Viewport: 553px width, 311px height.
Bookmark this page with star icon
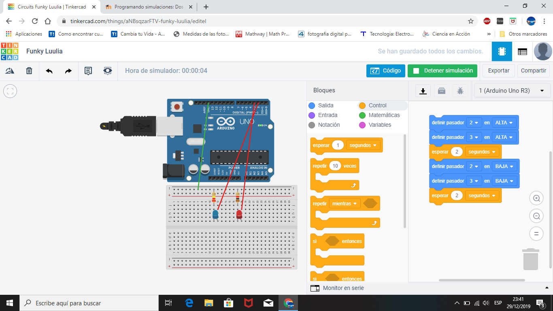click(470, 21)
